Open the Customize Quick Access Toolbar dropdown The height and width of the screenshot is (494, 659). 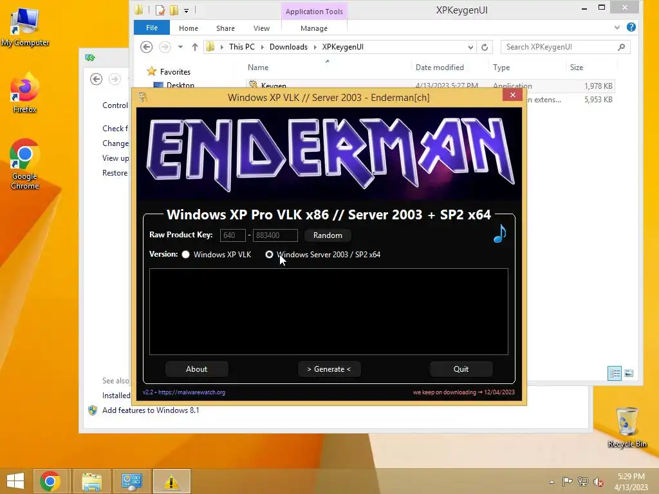click(x=186, y=10)
